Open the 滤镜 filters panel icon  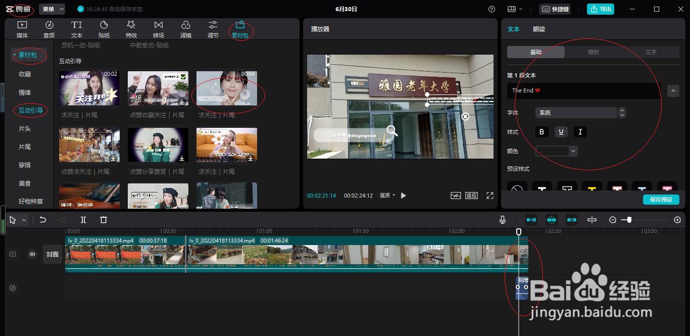pos(186,29)
